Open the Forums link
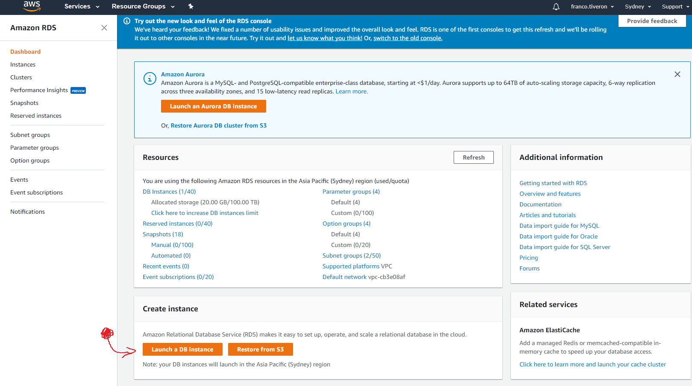Screen dimensions: 692x386 [530, 268]
